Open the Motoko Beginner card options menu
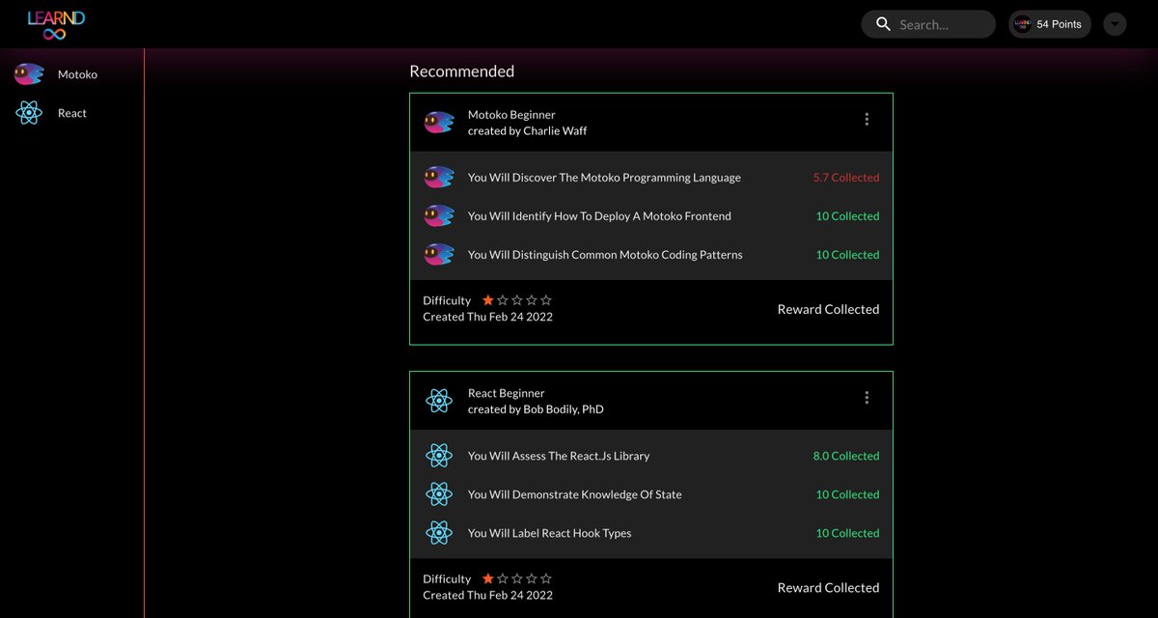This screenshot has height=618, width=1158. tap(867, 120)
